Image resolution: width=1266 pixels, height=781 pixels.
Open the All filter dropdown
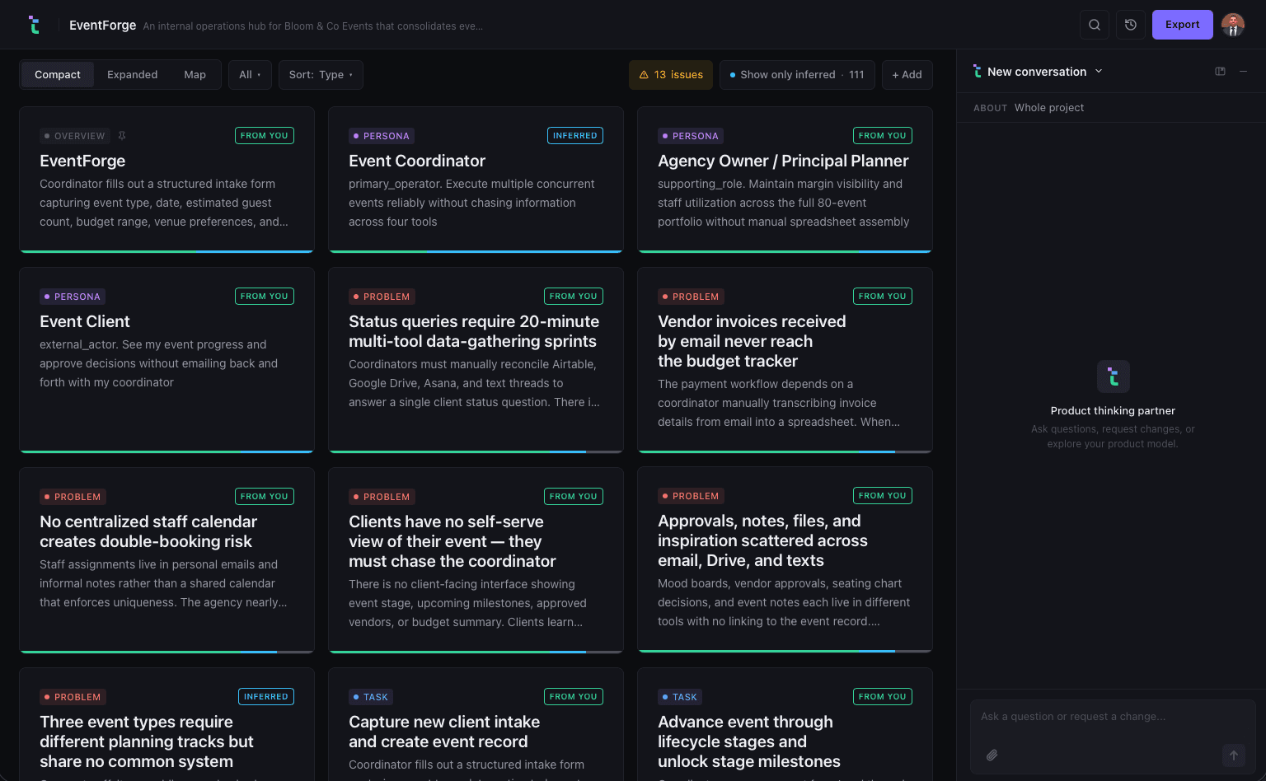250,75
